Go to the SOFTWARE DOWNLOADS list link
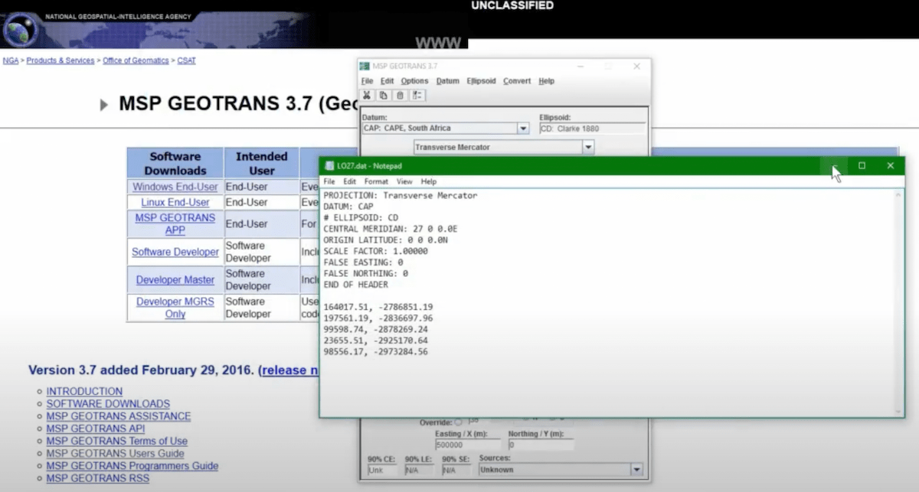 (108, 403)
